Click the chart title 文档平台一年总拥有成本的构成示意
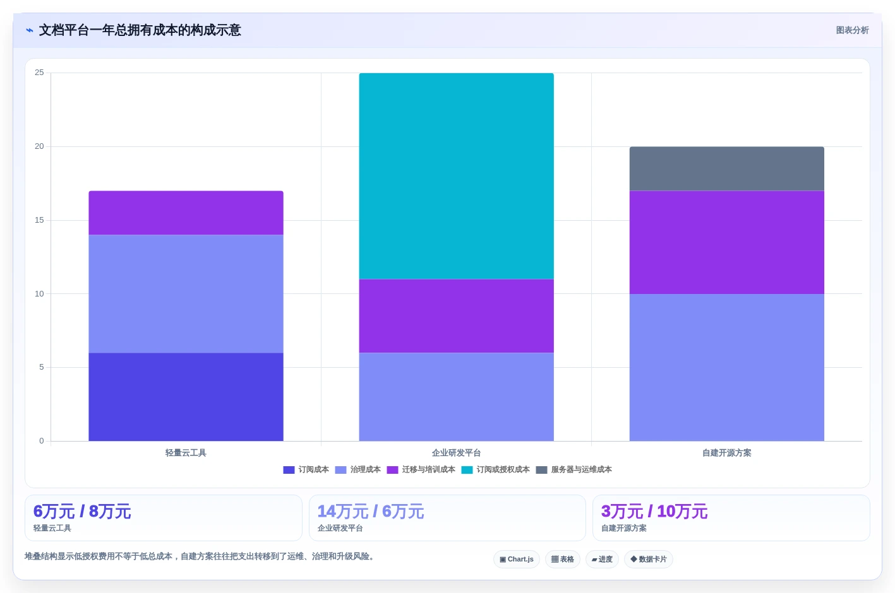895x593 pixels. (x=140, y=30)
